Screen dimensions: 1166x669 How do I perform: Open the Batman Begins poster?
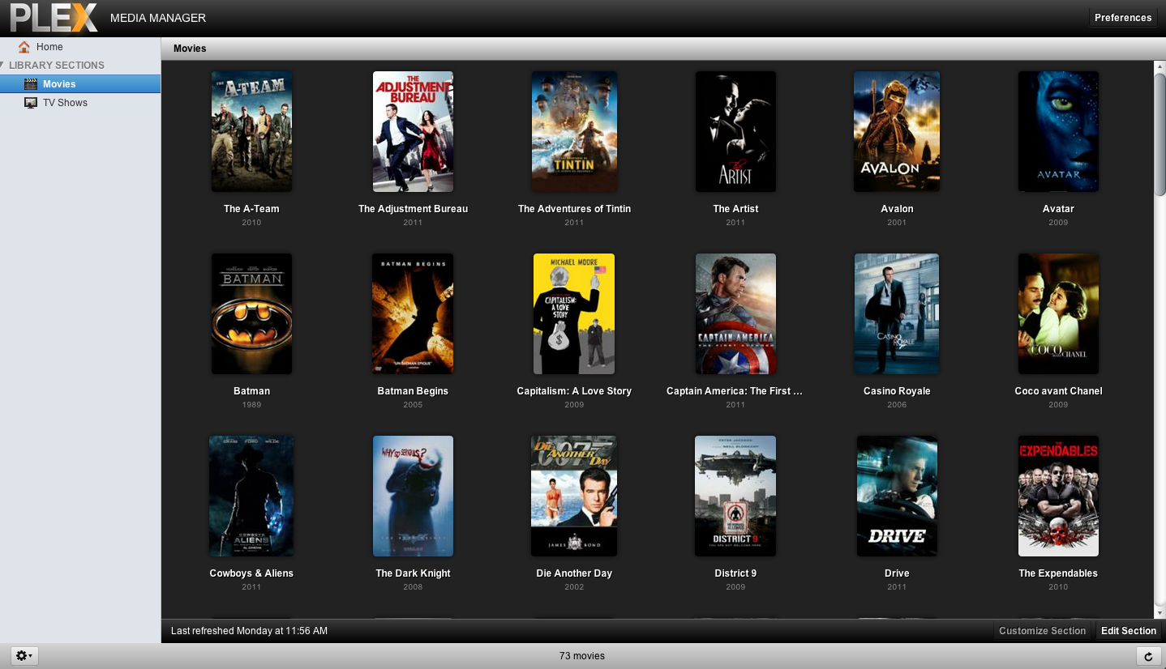[413, 313]
